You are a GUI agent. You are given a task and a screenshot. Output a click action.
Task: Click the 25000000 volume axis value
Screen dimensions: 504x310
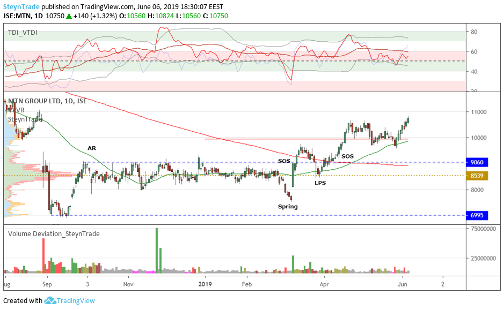tap(483, 259)
